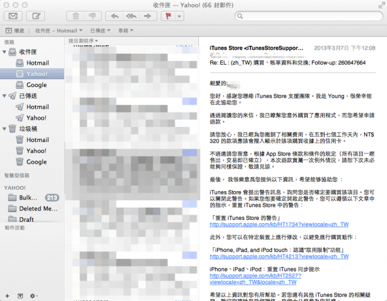The height and width of the screenshot is (301, 387).
Task: Click the message date 2013年3月7日 下午12:08
Action: click(345, 48)
